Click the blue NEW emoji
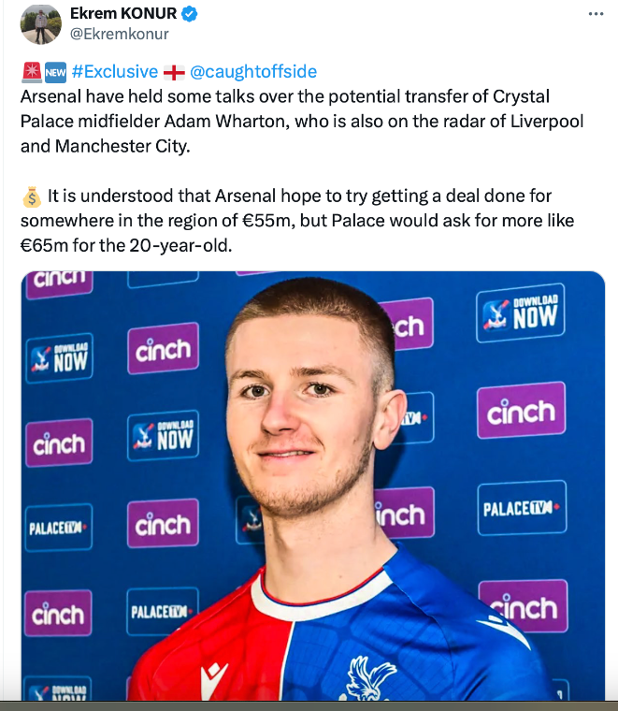618x711 pixels. point(54,72)
